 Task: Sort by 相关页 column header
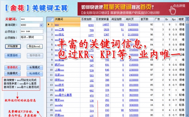pyautogui.click(x=132, y=19)
